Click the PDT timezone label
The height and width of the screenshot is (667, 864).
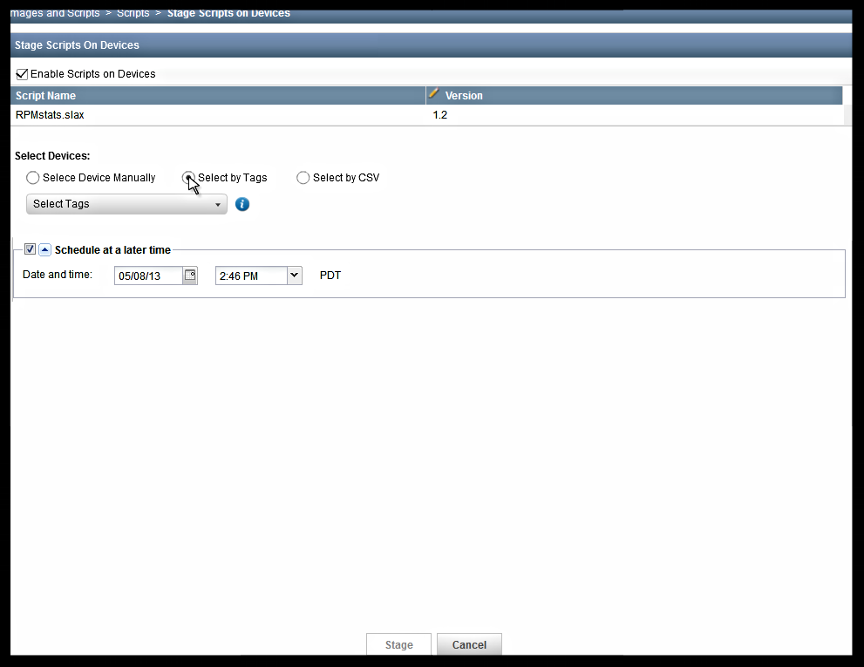tap(330, 275)
